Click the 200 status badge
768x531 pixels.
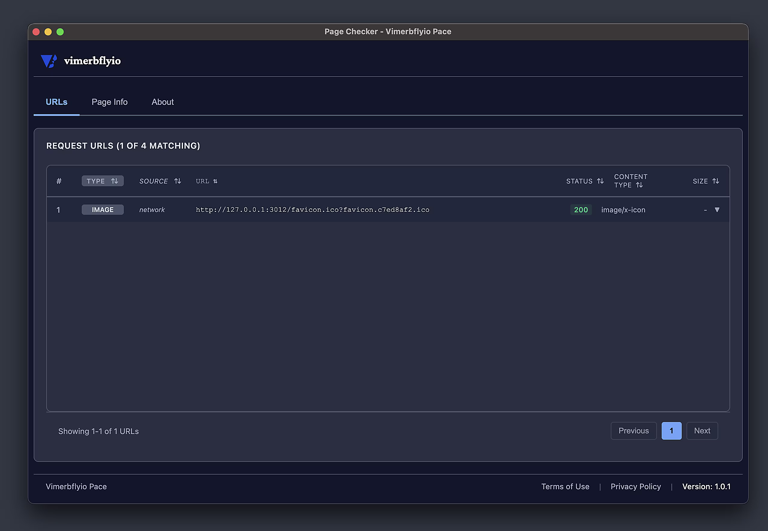(x=581, y=210)
